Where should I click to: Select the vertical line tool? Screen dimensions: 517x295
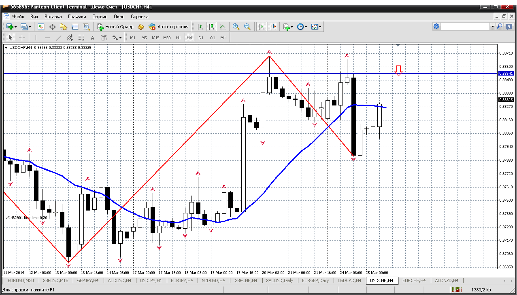tap(36, 38)
